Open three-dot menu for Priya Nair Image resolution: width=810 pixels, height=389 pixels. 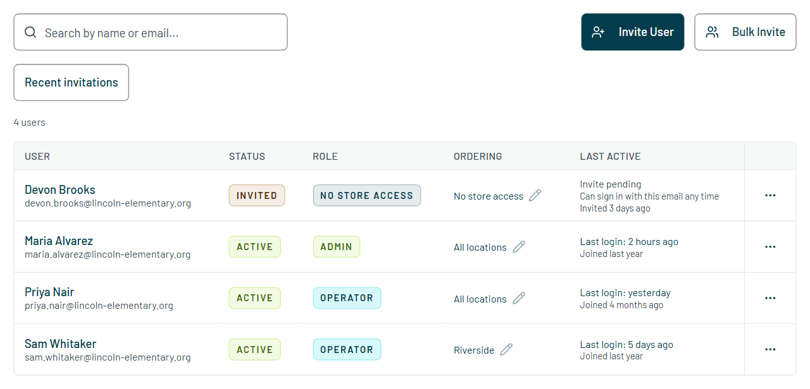770,298
